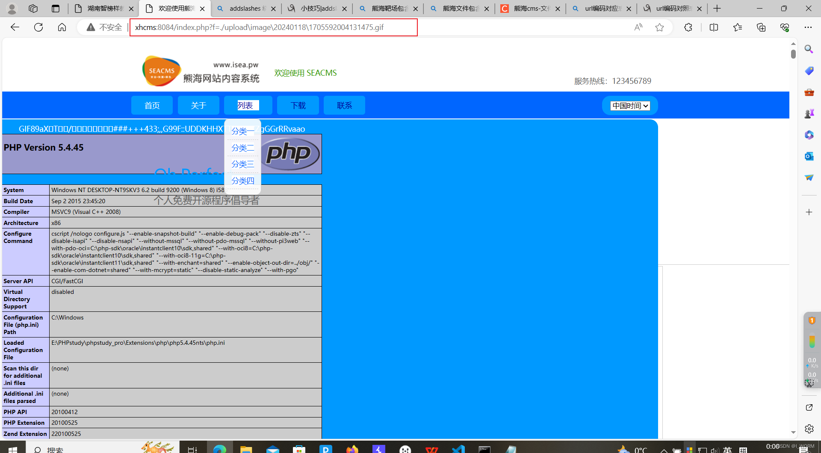Open the sidebar Outlook icon
821x453 pixels.
pos(809,156)
